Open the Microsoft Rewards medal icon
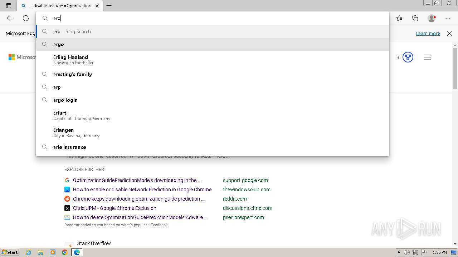The height and width of the screenshot is (257, 458). [x=408, y=57]
